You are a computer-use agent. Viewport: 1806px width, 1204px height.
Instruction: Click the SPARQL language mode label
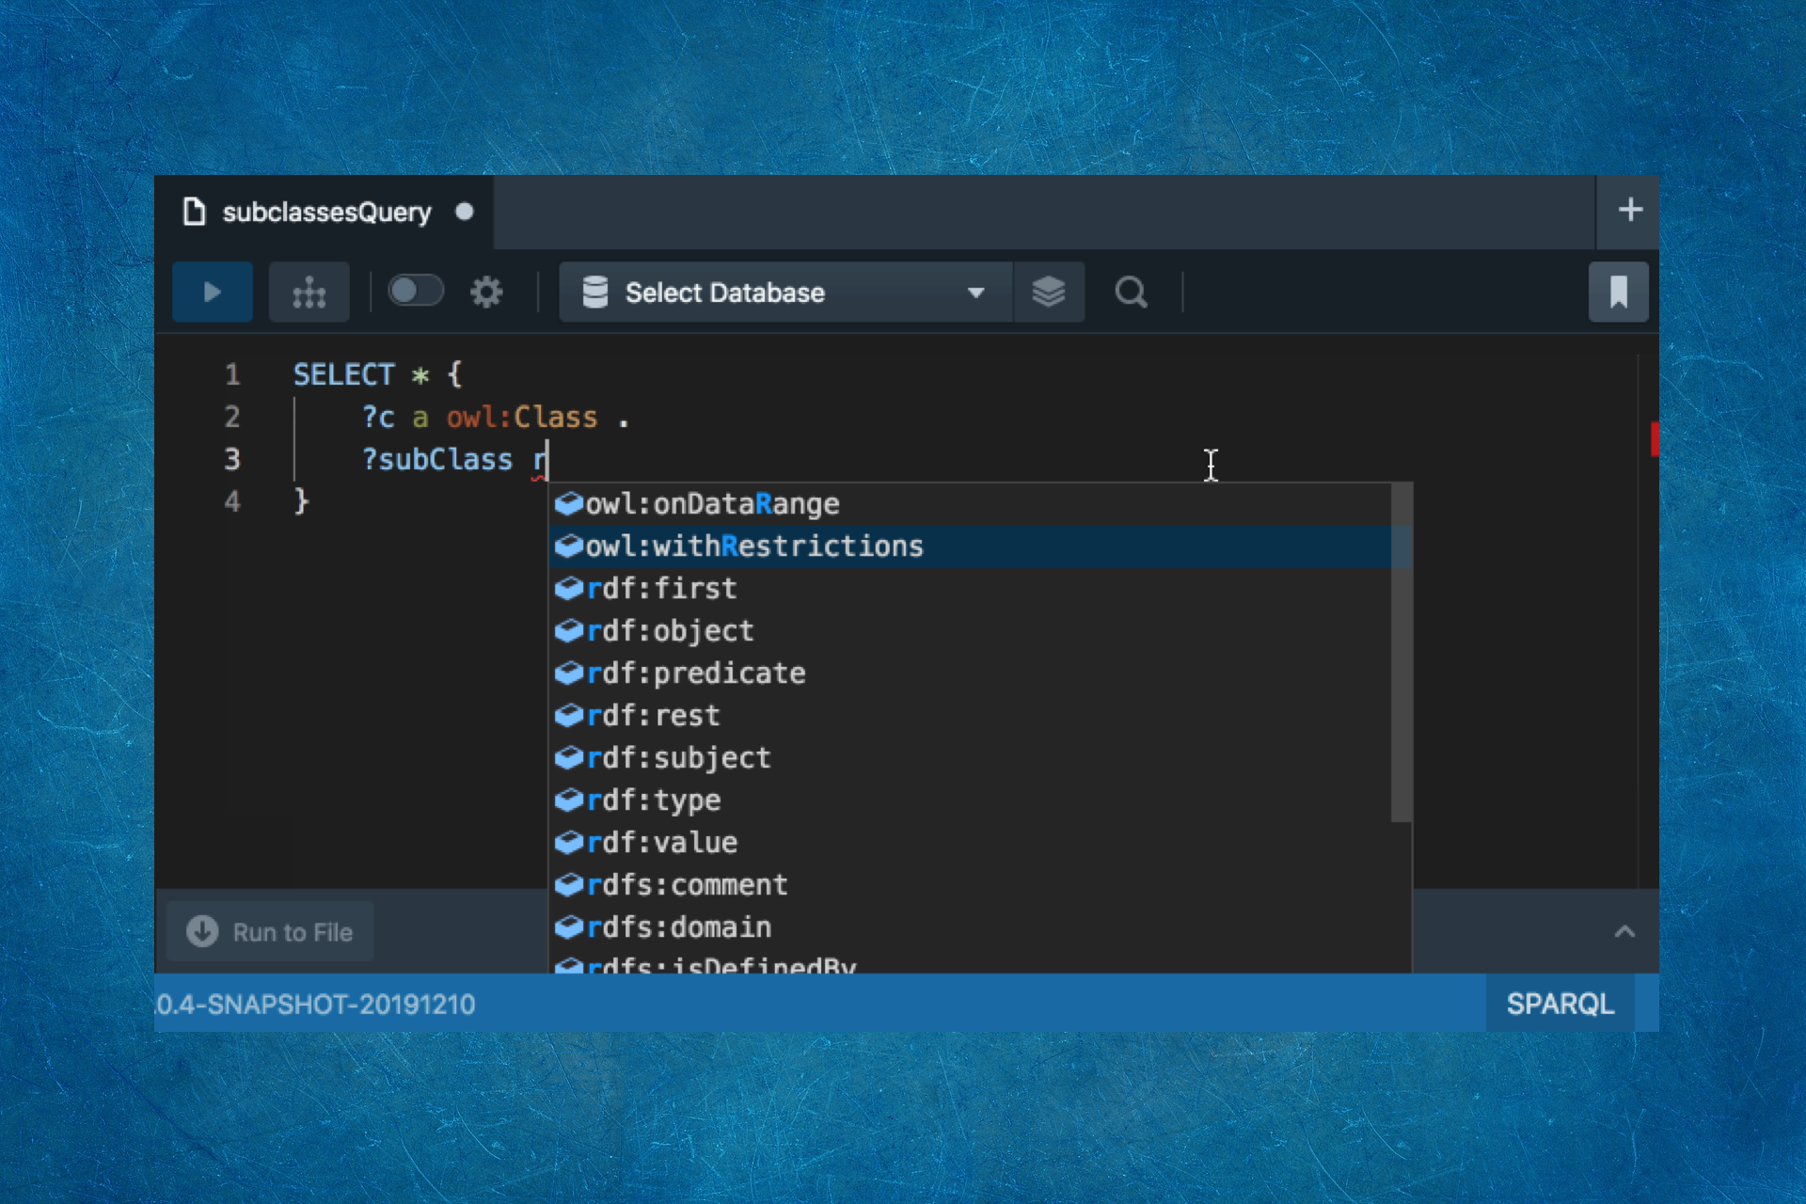pos(1560,1004)
